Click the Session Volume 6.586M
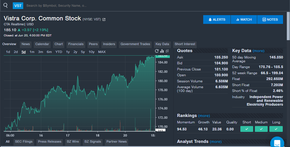Image resolution: width=290 pixels, height=147 pixels. [221, 81]
